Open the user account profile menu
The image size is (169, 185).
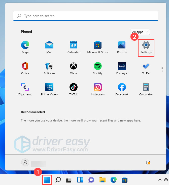click(x=25, y=163)
